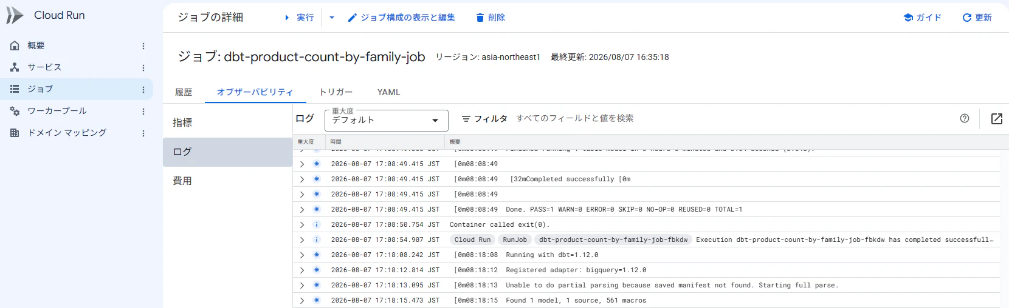Image resolution: width=1009 pixels, height=308 pixels.
Task: Click the 時間 column header
Action: 336,142
